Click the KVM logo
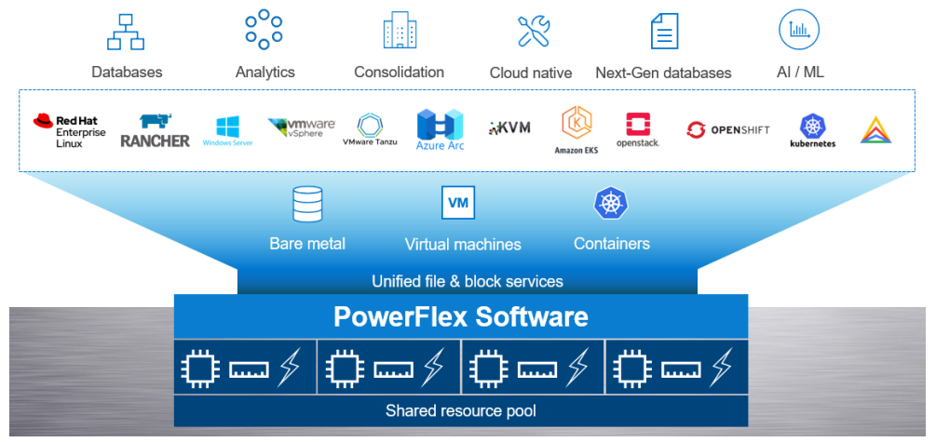The width and height of the screenshot is (936, 442). pyautogui.click(x=509, y=127)
